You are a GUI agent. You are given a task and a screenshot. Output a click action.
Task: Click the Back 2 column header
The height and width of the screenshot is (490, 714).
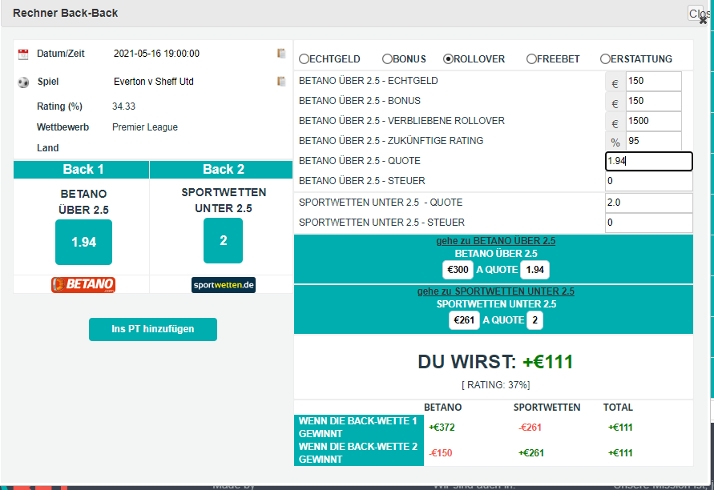click(x=221, y=170)
